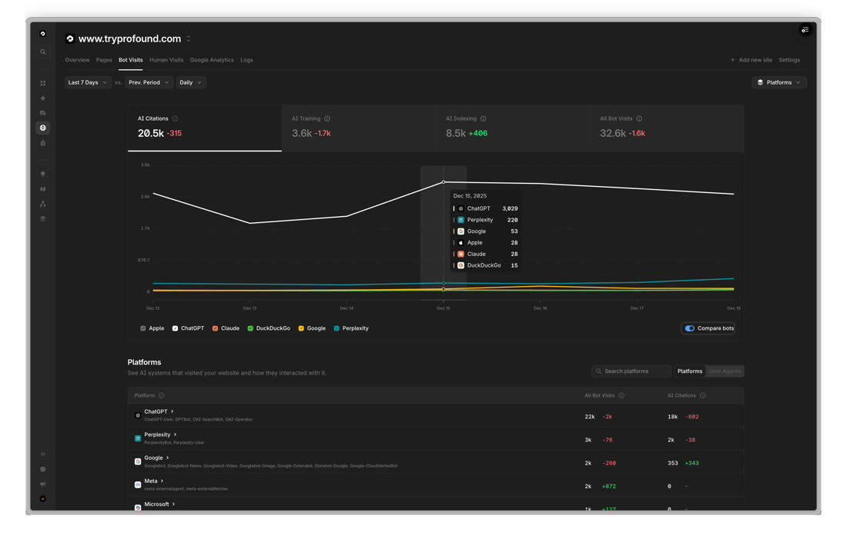The width and height of the screenshot is (847, 549).
Task: Click the megaphone announcements icon
Action: click(x=42, y=484)
